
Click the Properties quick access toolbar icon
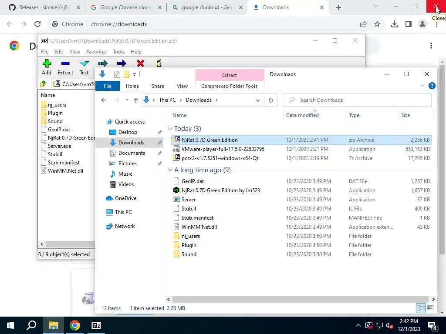click(117, 74)
